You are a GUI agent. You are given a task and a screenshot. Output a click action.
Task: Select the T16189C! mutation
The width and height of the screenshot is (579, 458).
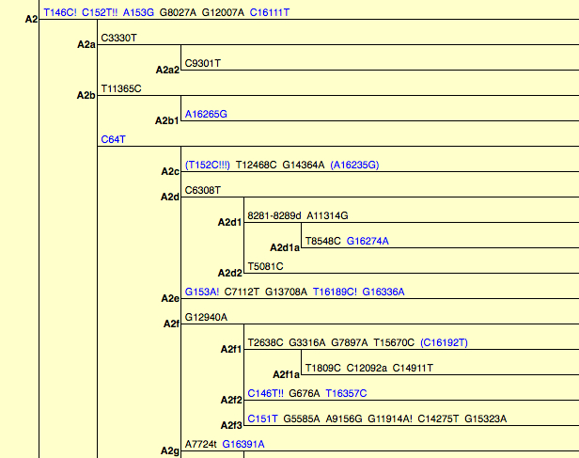coord(335,292)
